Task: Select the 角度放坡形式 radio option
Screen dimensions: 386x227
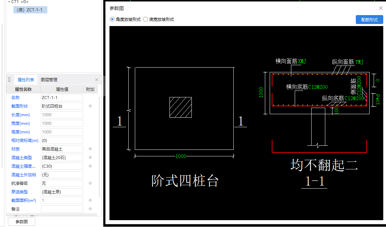Action: [125, 20]
